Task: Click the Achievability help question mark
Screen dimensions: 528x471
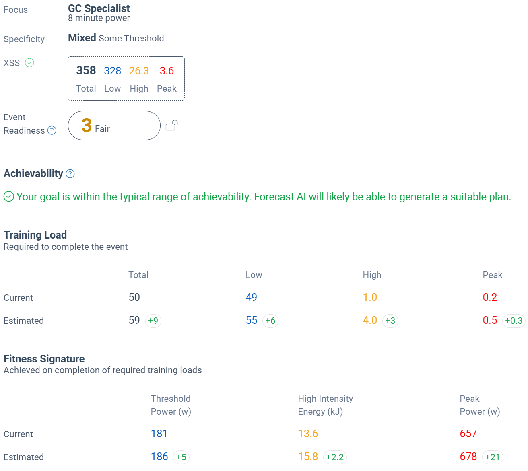Action: click(70, 174)
